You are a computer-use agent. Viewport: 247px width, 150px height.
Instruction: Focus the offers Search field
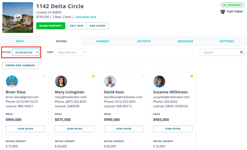[220, 53]
